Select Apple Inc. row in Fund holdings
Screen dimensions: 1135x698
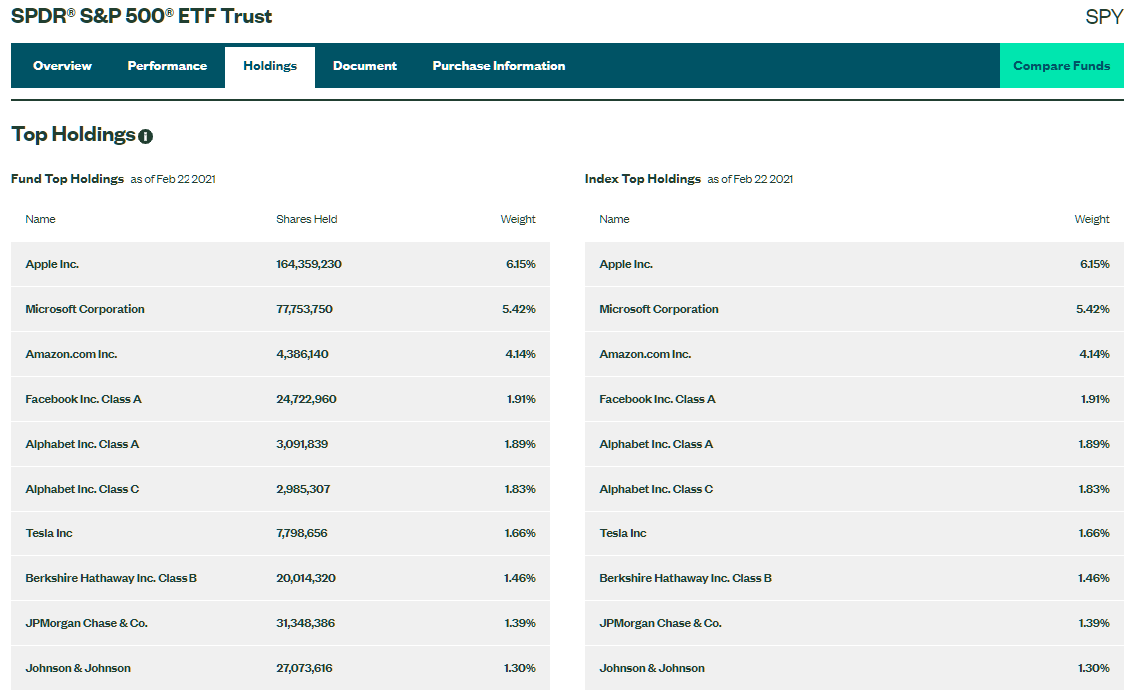click(52, 264)
